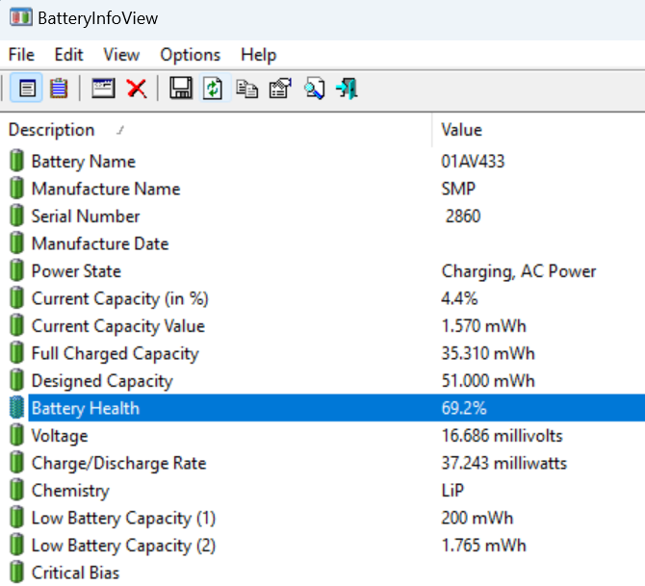645x586 pixels.
Task: Open the File menu
Action: [x=21, y=55]
